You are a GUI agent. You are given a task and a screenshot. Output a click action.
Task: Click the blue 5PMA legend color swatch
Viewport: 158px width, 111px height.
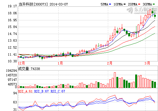click(x=110, y=4)
